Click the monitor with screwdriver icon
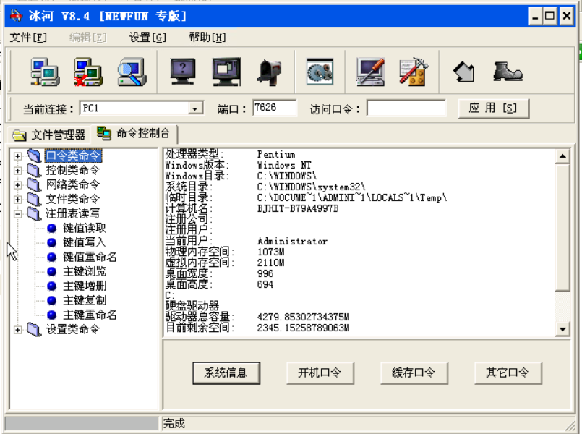 pyautogui.click(x=370, y=72)
